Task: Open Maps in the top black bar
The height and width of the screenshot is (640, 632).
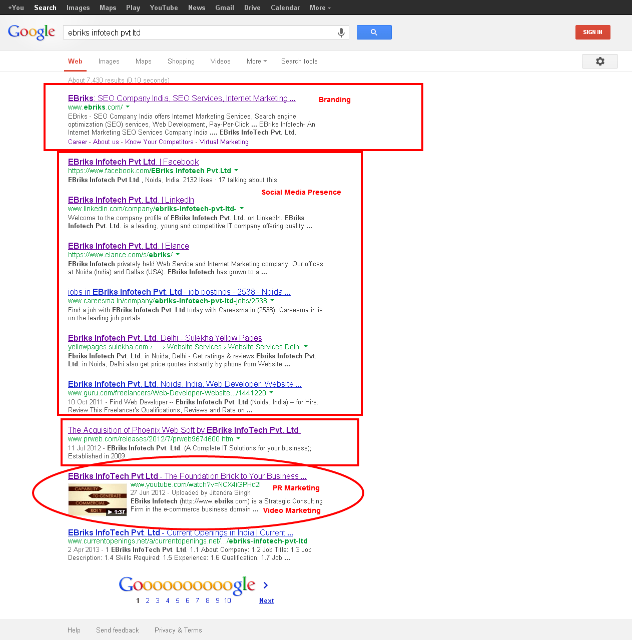Action: pos(108,8)
